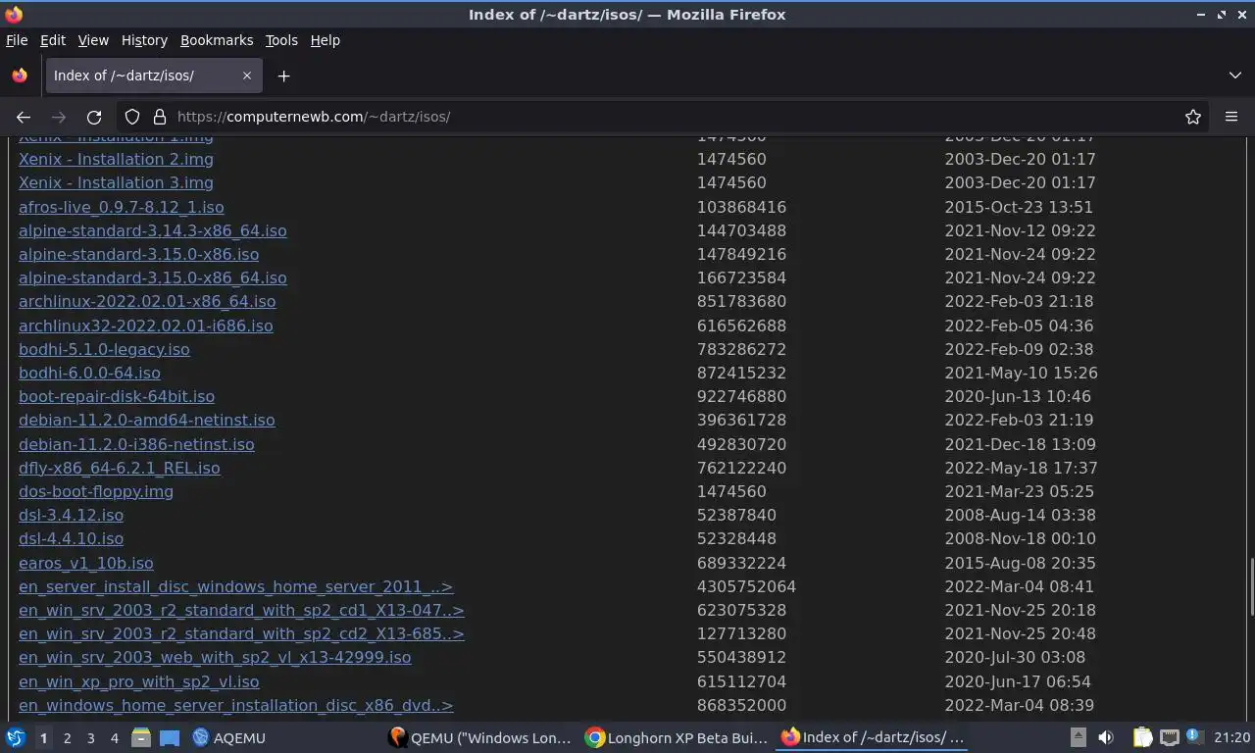Open the File menu
This screenshot has height=753, width=1255.
tap(17, 40)
